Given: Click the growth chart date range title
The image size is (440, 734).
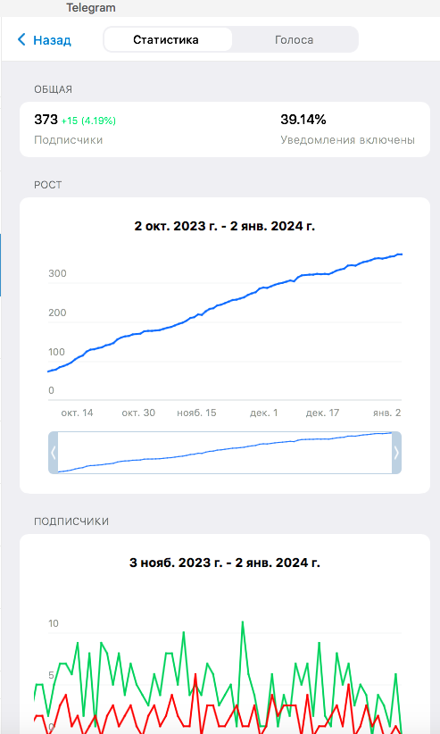Looking at the screenshot, I should tap(225, 226).
